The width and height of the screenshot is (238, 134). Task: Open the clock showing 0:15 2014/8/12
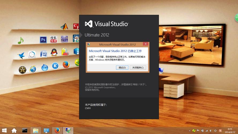[230, 131]
